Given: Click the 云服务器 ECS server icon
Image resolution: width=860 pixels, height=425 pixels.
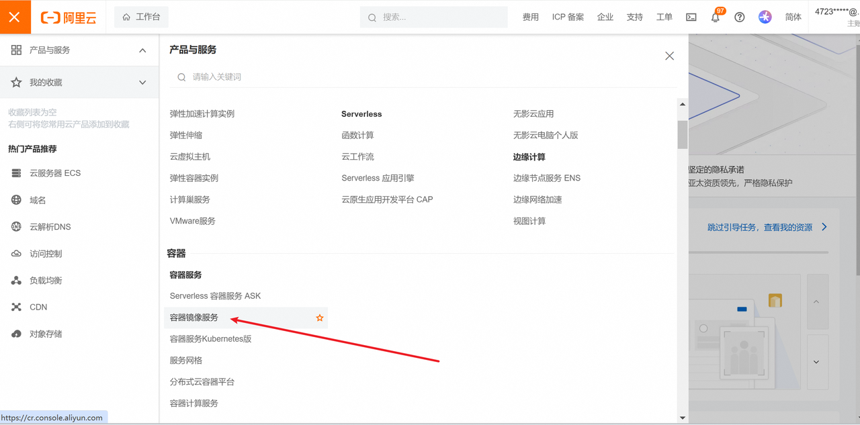Looking at the screenshot, I should [x=16, y=173].
